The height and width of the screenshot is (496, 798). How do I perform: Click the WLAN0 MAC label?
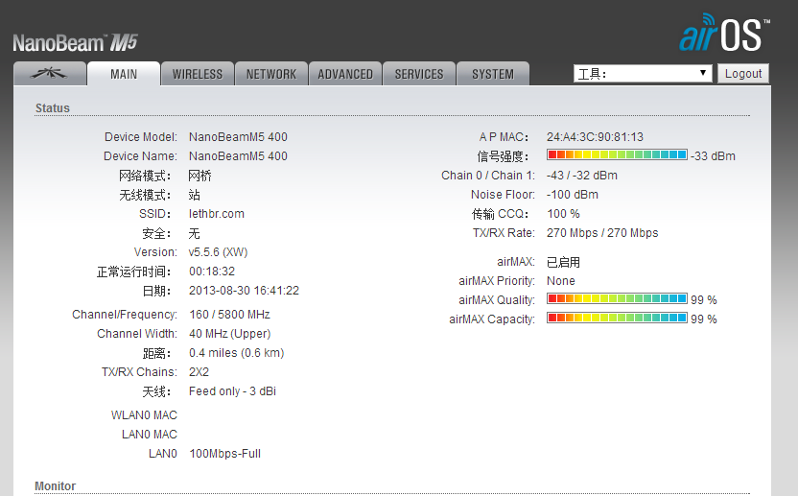coord(144,415)
